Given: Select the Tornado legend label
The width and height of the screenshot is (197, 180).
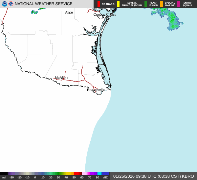Looking at the screenshot, I should pos(108,4).
